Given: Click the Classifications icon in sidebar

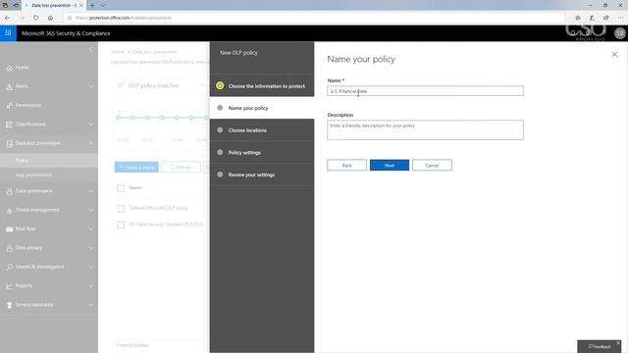Looking at the screenshot, I should point(10,125).
